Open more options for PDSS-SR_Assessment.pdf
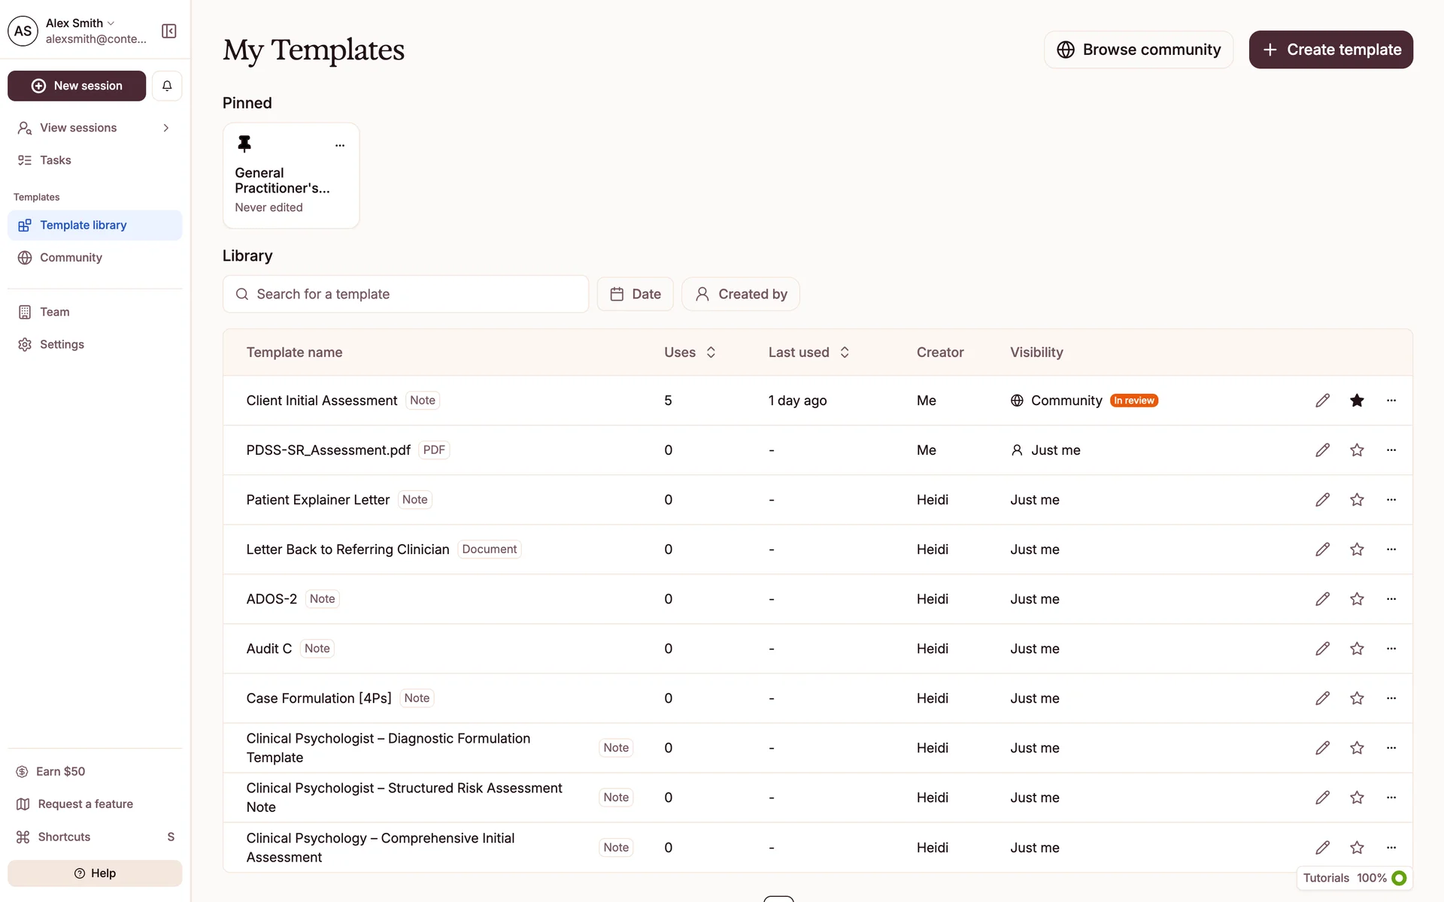This screenshot has height=902, width=1444. tap(1391, 450)
